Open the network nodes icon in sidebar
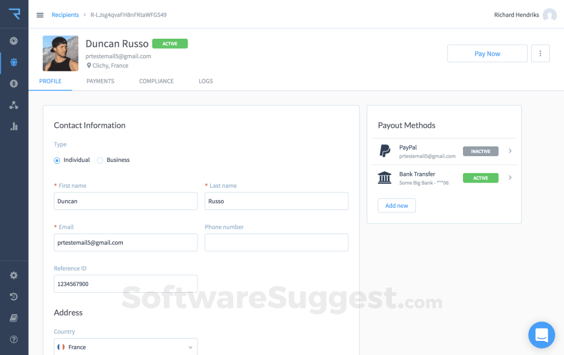This screenshot has width=564, height=355. click(14, 105)
